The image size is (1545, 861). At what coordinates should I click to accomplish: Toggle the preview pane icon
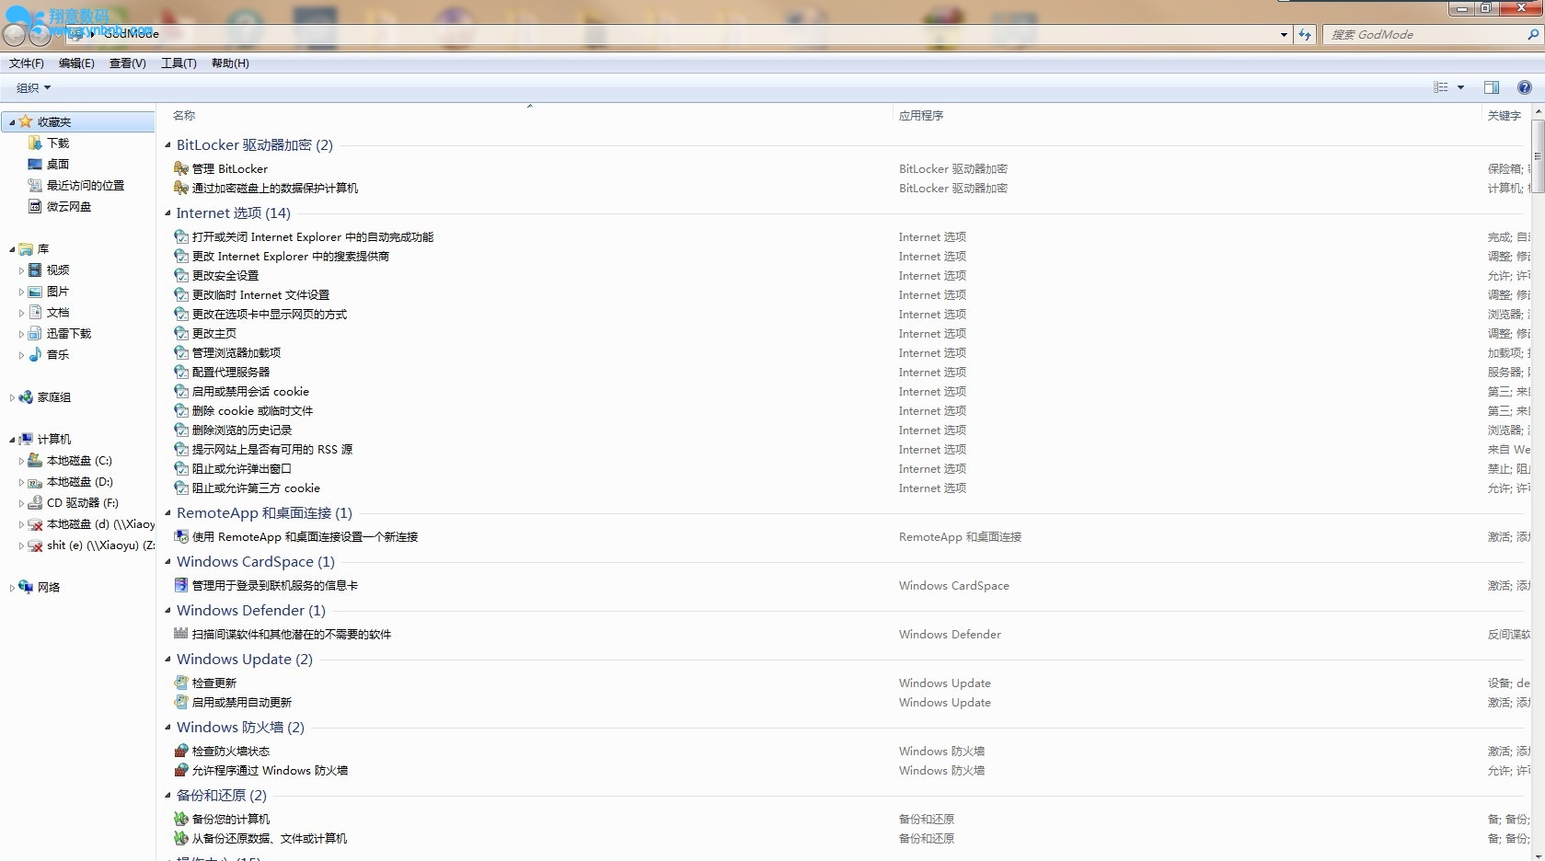point(1492,87)
